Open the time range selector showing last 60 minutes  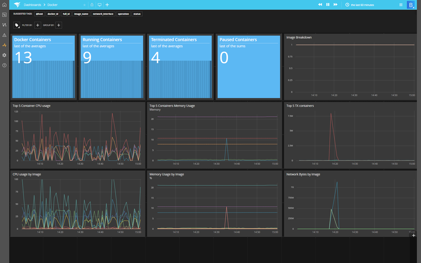(x=360, y=5)
